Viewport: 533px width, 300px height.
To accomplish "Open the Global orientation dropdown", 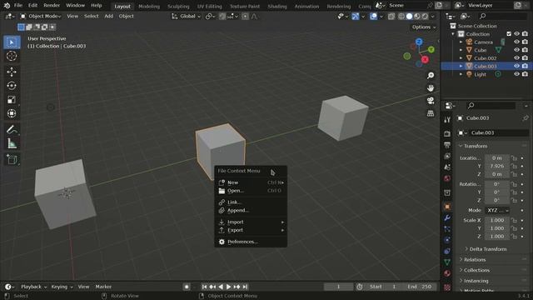I will point(186,17).
